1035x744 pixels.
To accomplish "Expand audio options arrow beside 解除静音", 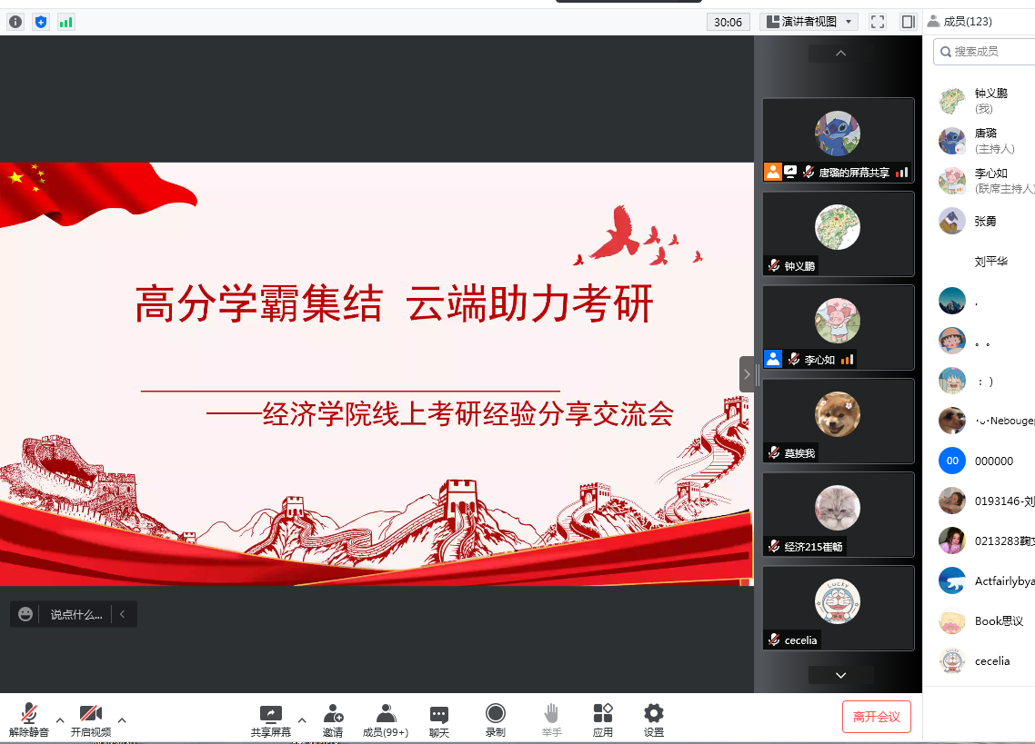I will [x=60, y=719].
